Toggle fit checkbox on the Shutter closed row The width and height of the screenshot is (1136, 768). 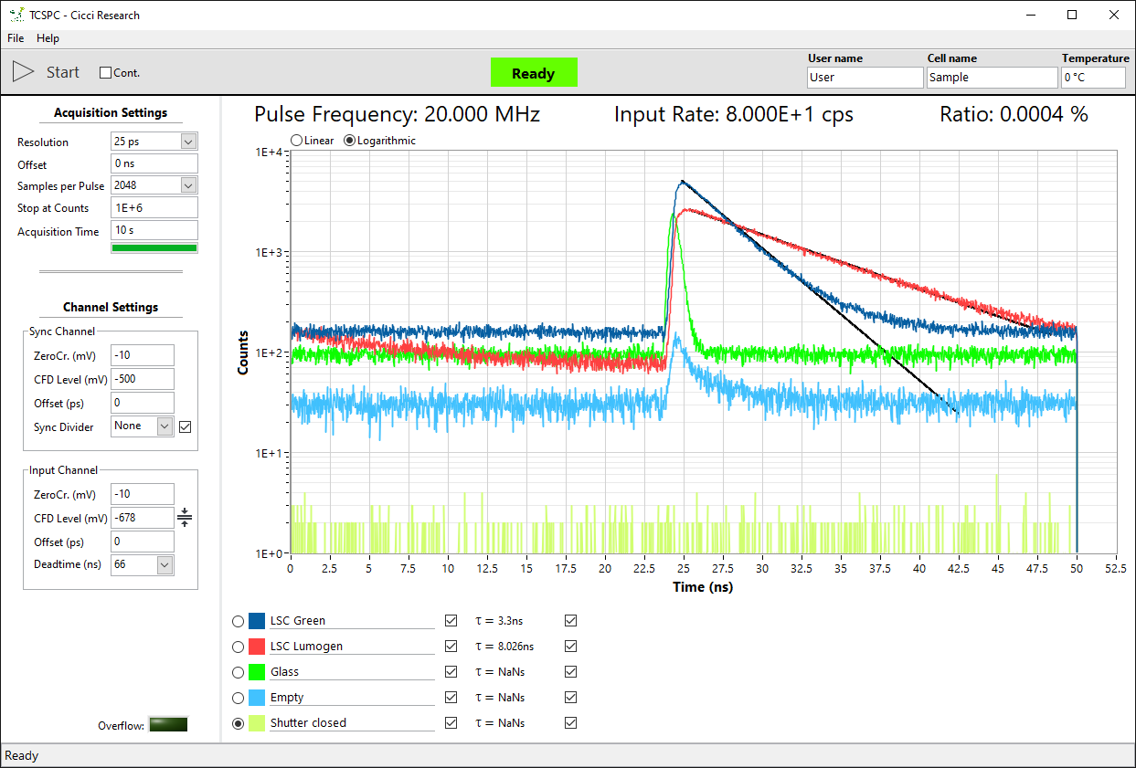pos(571,723)
